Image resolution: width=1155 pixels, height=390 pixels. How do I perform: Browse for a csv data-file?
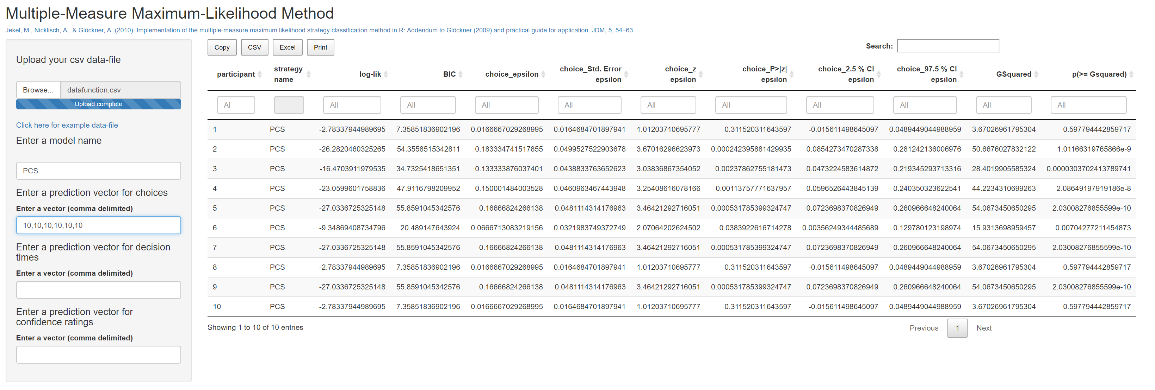tap(38, 90)
